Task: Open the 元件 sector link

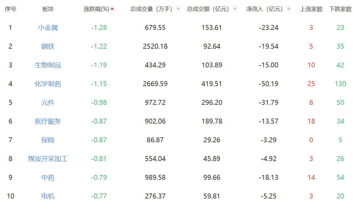Action: pyautogui.click(x=48, y=103)
